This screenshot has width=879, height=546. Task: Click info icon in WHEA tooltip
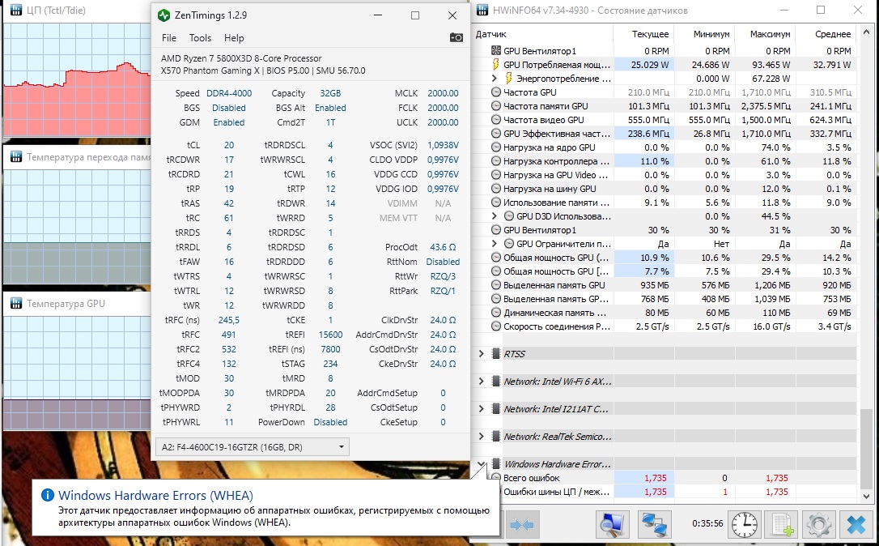[48, 495]
